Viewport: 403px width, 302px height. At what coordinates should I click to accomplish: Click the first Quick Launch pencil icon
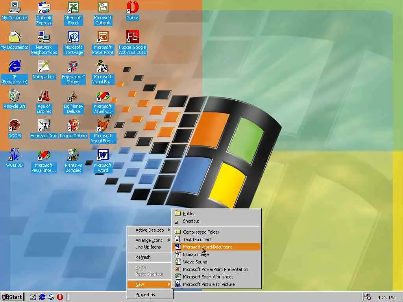pos(33,297)
